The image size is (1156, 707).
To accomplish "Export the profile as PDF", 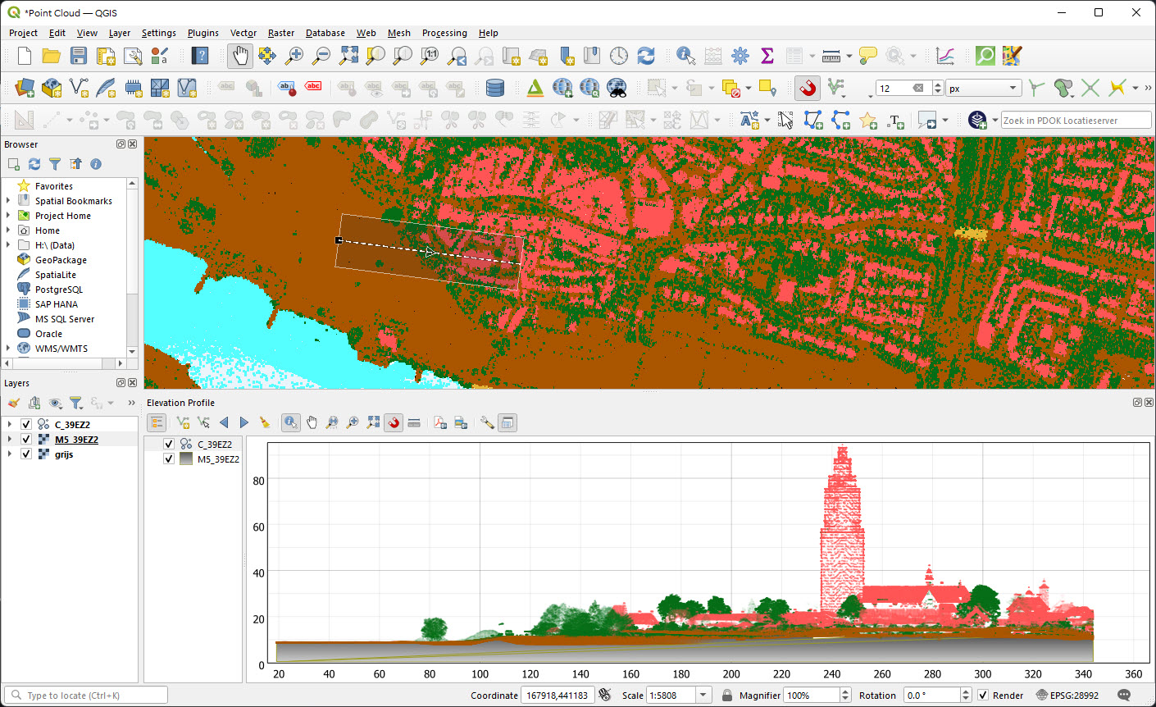I will (439, 422).
